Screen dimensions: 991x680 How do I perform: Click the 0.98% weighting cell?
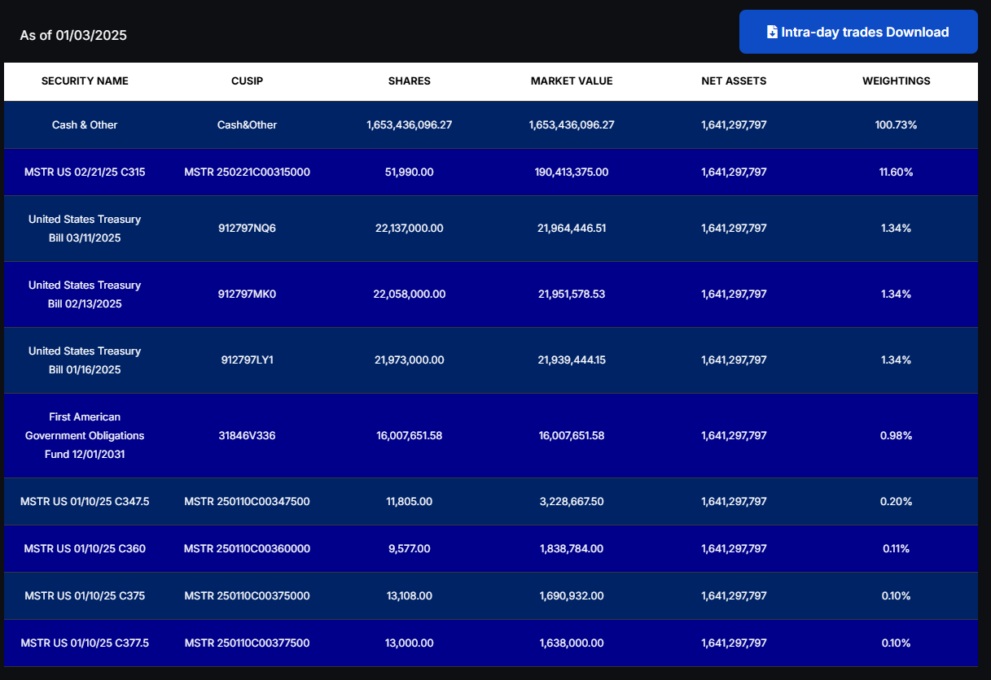coord(896,436)
